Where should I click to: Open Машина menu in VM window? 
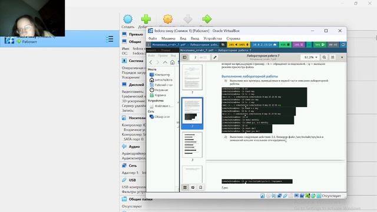coord(168,38)
